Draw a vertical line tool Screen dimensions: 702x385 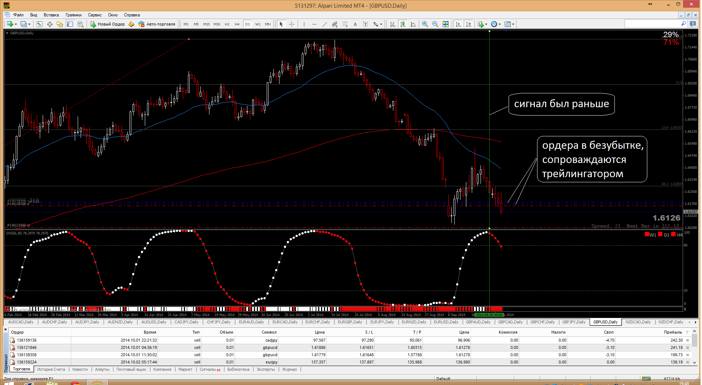click(x=304, y=24)
